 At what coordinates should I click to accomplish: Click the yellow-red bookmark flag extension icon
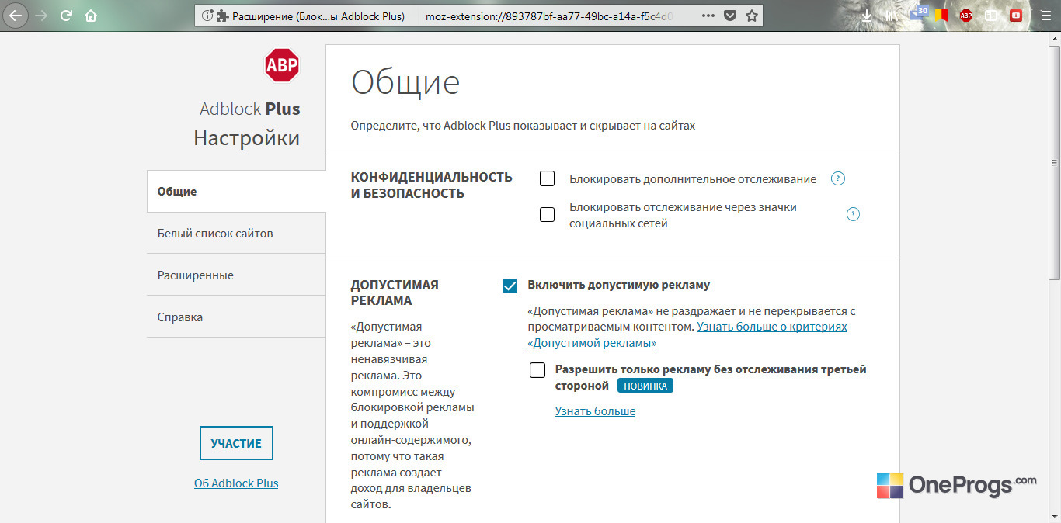coord(941,15)
